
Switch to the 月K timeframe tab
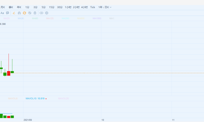[3, 7]
